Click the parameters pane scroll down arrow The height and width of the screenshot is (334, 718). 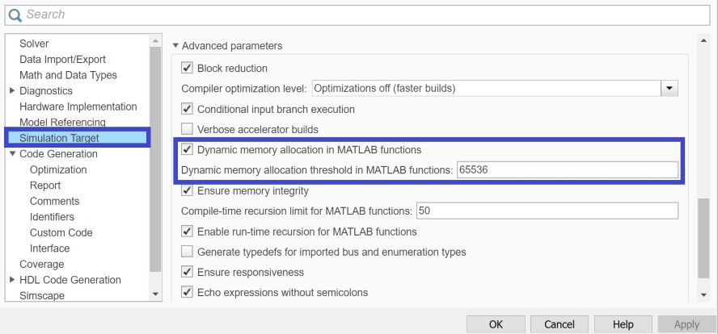click(x=703, y=295)
